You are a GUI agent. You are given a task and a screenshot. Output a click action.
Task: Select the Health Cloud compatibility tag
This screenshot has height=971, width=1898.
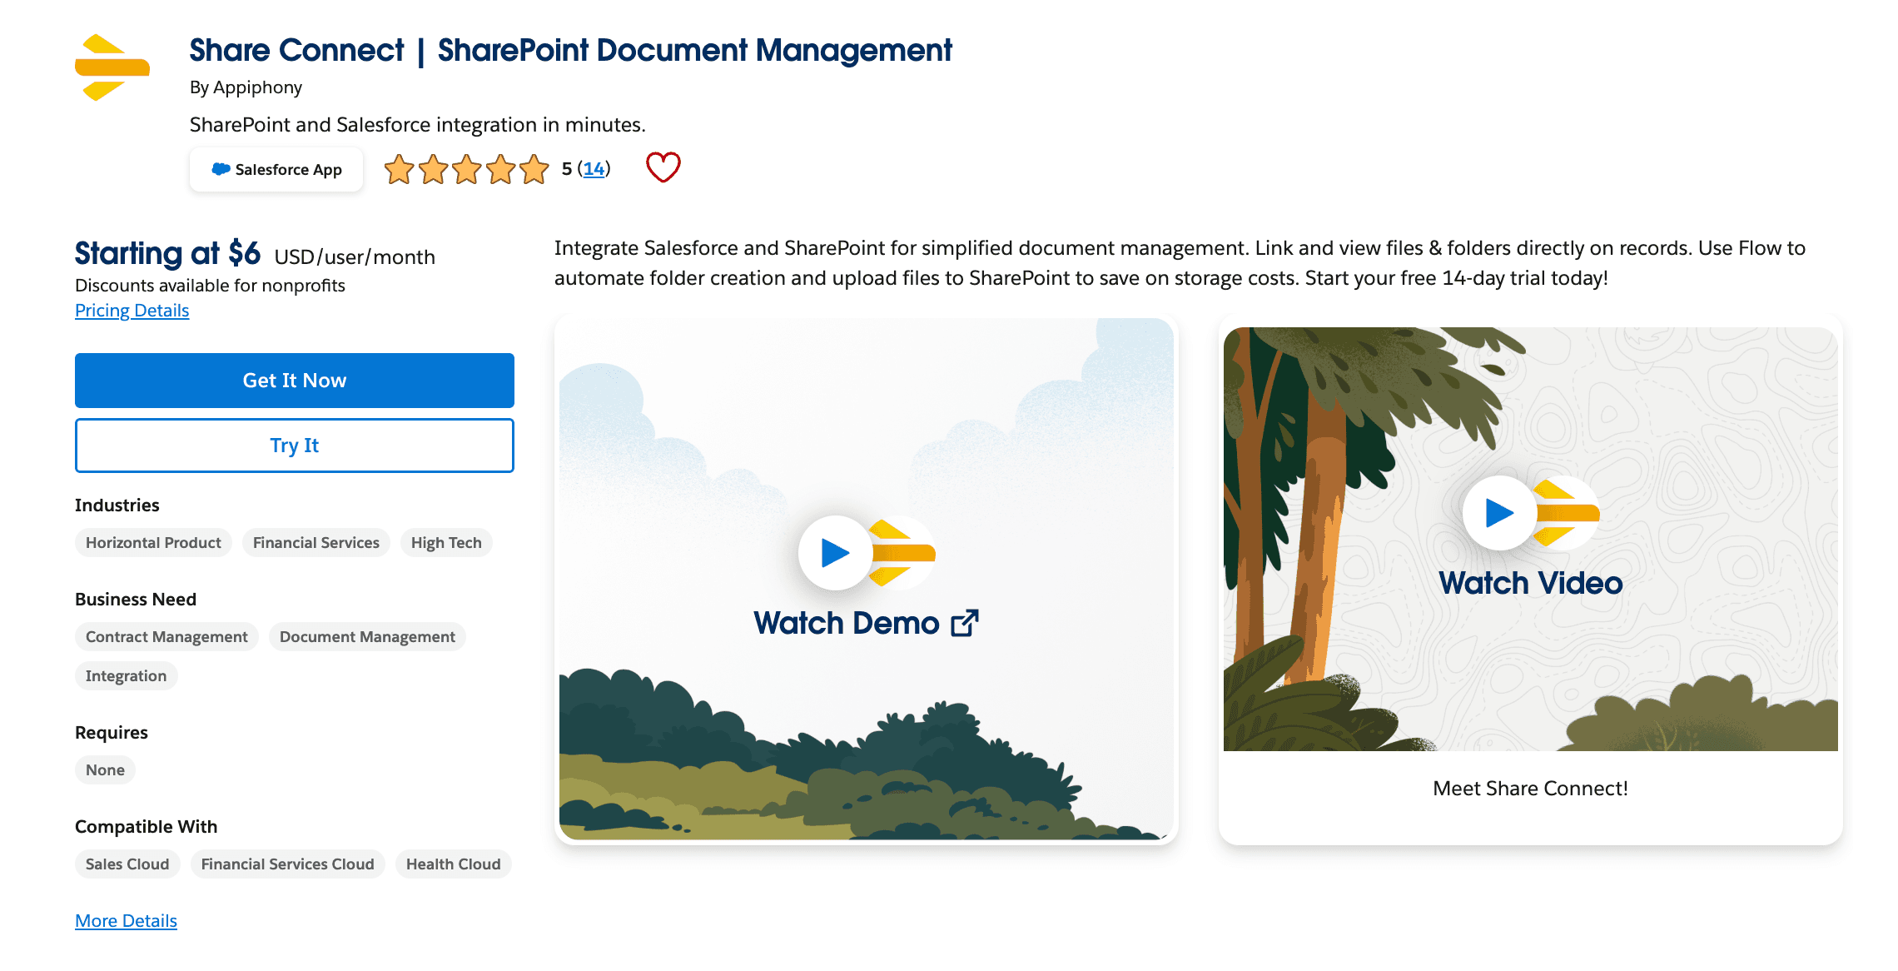click(454, 864)
